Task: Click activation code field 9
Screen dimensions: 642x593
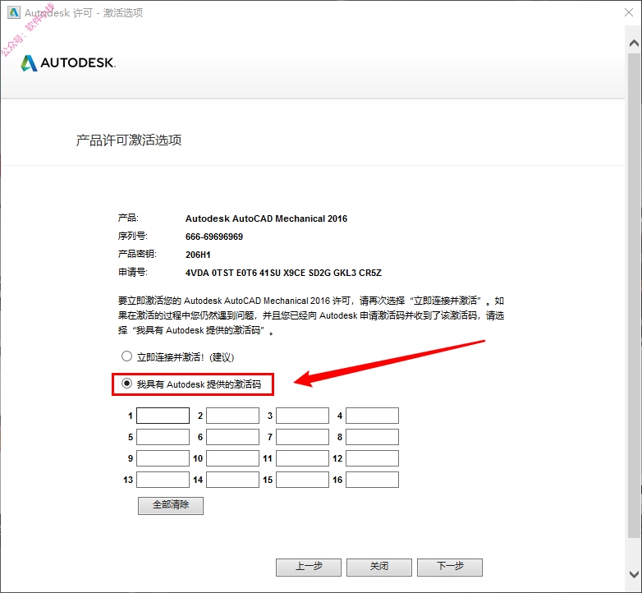Action: pos(163,458)
